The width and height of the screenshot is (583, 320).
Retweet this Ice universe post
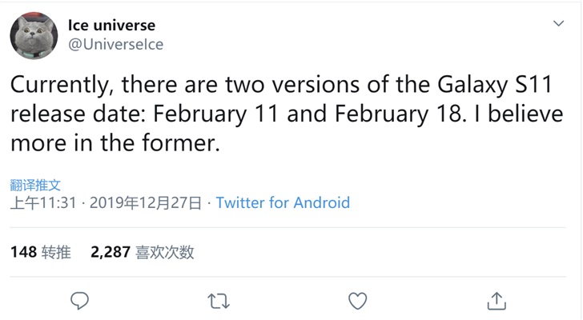(218, 301)
